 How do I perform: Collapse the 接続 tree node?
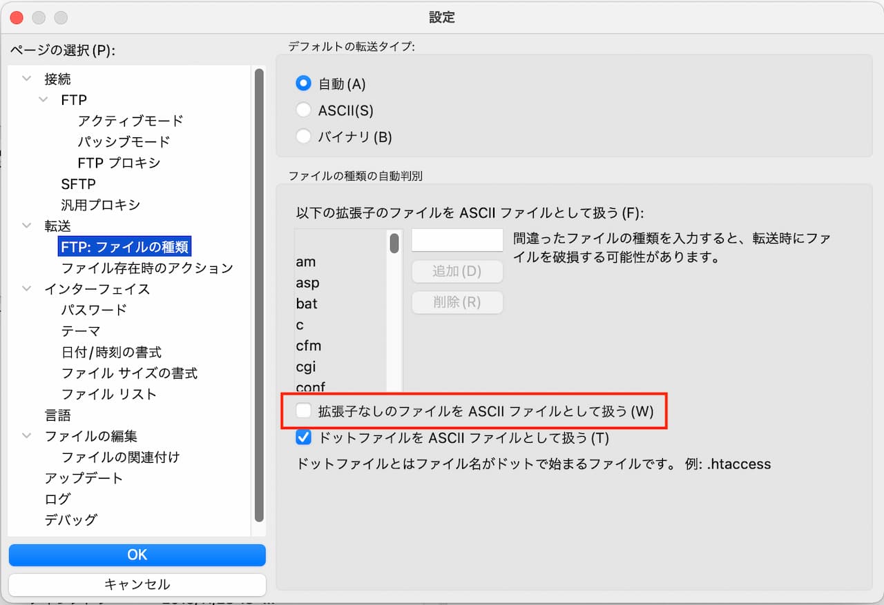click(27, 79)
